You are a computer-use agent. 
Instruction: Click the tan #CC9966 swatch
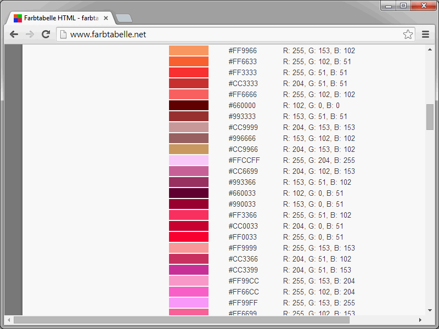(x=189, y=149)
